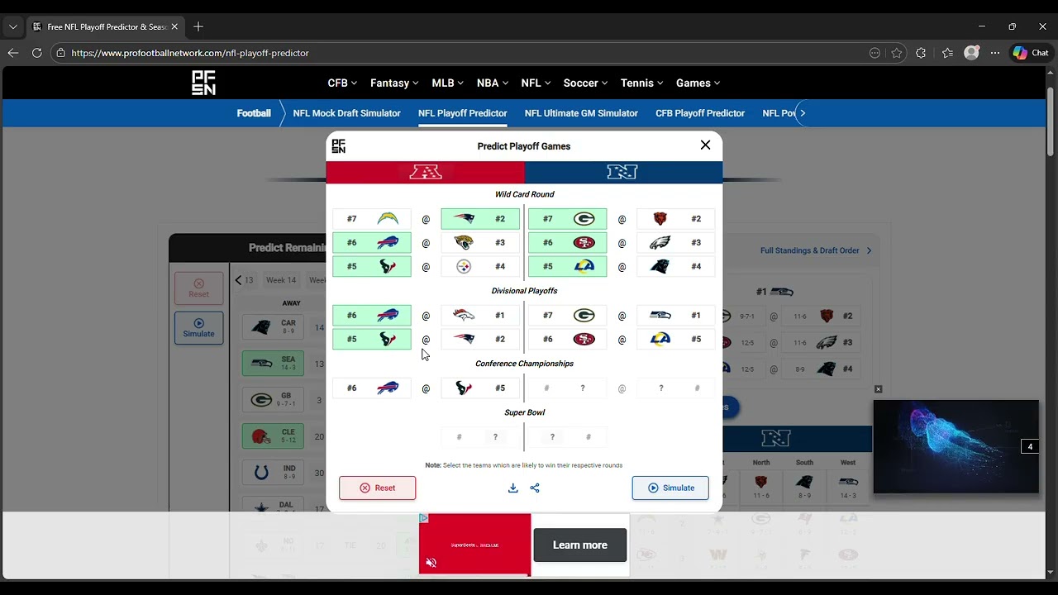Pick the Chargers #7 wild card team

click(372, 219)
